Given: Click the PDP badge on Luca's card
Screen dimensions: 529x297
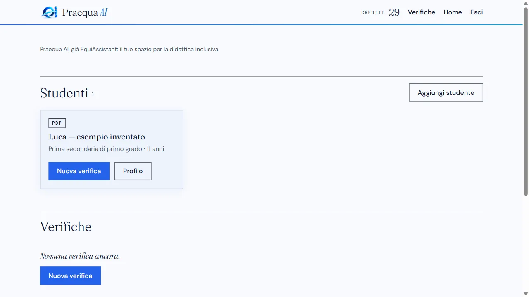Looking at the screenshot, I should click(x=57, y=123).
